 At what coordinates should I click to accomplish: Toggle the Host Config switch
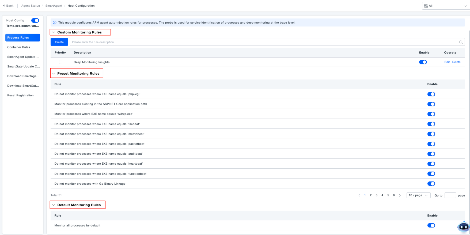tap(35, 20)
